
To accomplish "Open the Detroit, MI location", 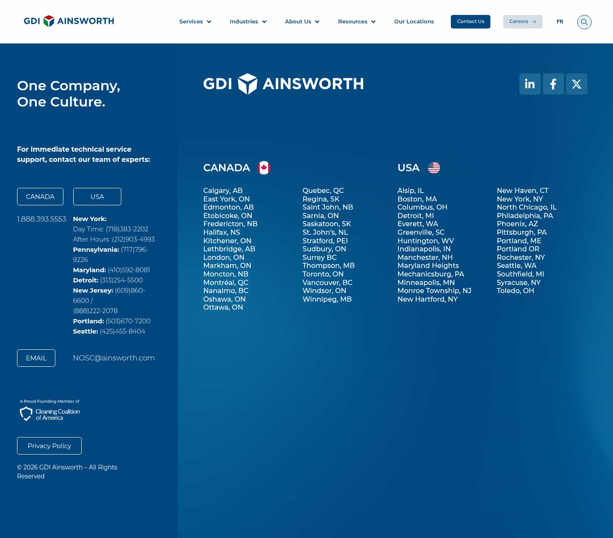I will 415,216.
